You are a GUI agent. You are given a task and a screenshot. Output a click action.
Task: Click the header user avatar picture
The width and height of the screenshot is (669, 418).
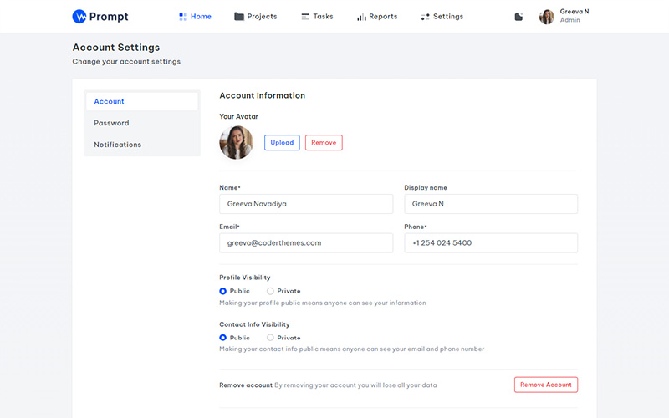546,17
